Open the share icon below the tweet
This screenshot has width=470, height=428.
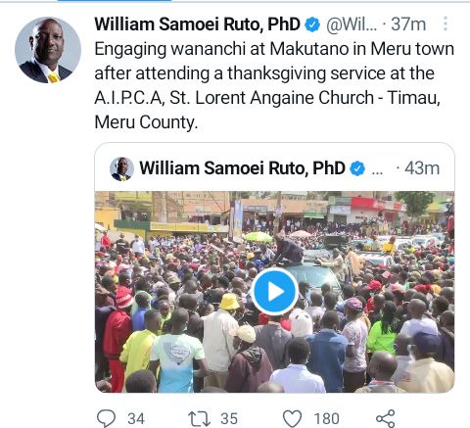pyautogui.click(x=386, y=418)
